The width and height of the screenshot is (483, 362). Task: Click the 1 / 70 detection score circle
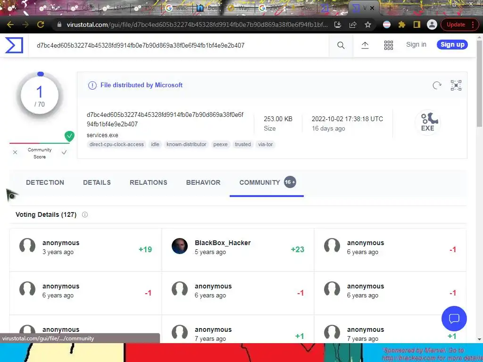pos(40,95)
